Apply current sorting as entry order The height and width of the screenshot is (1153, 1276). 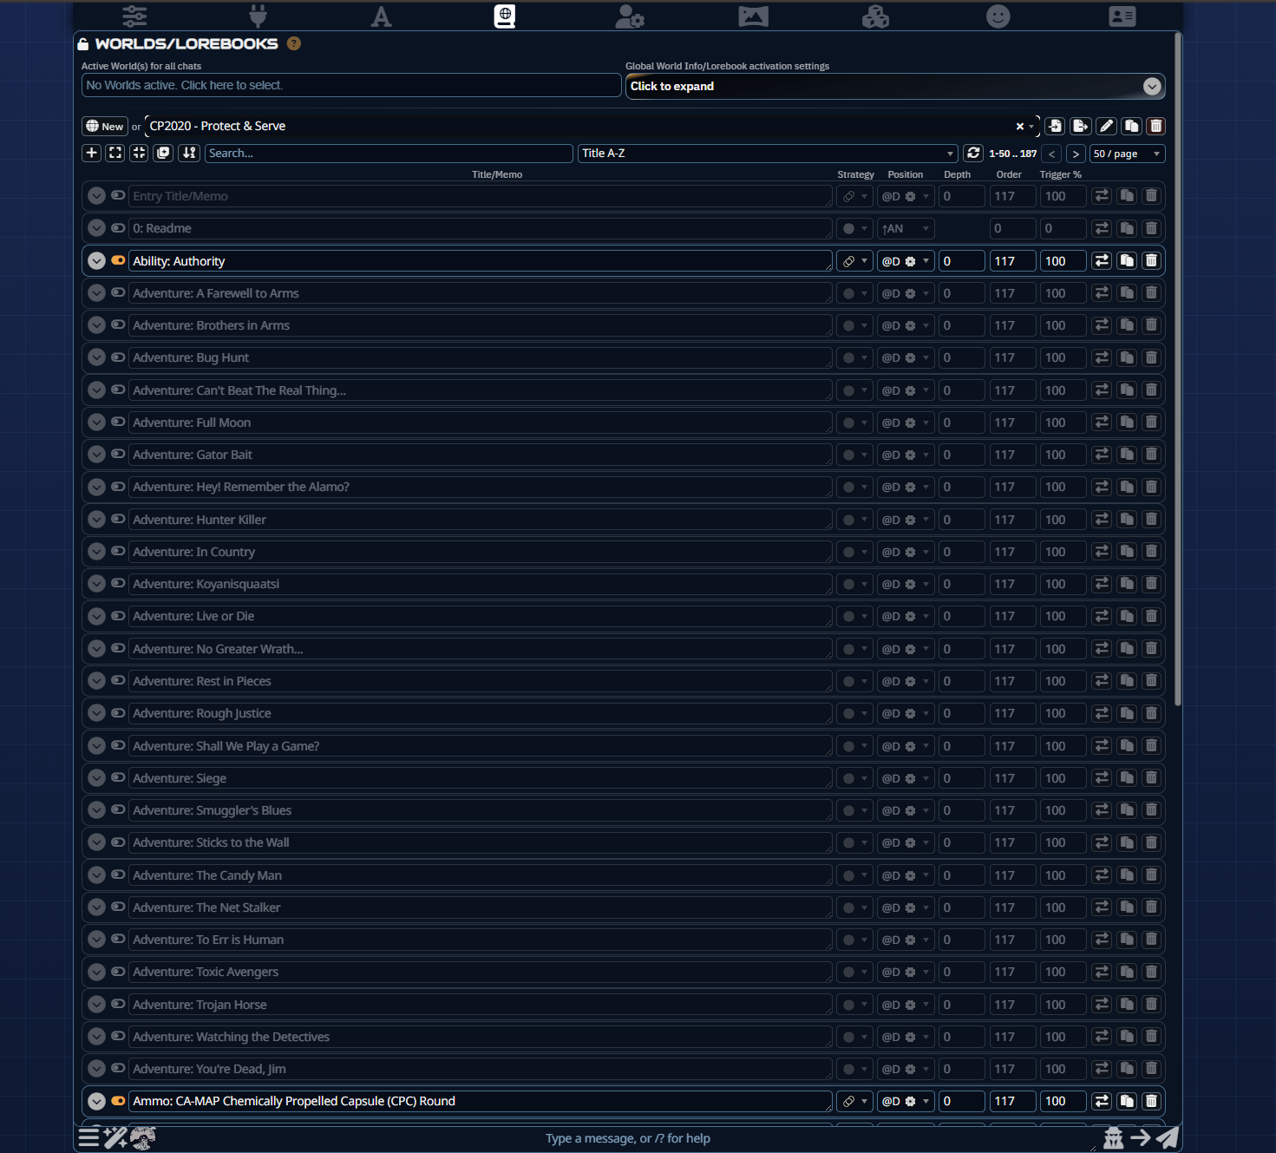pyautogui.click(x=189, y=153)
